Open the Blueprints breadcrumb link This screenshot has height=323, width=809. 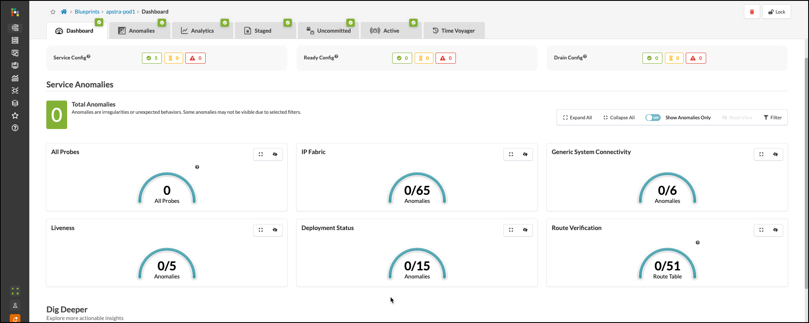[87, 12]
